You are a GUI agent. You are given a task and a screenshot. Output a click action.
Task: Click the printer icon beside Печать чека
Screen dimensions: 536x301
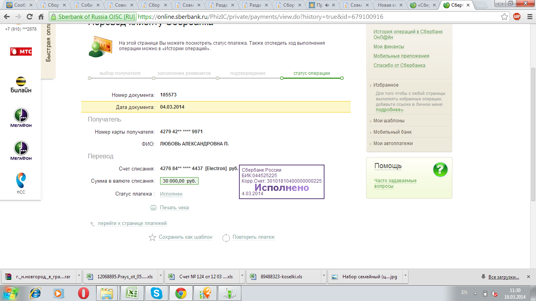click(153, 208)
